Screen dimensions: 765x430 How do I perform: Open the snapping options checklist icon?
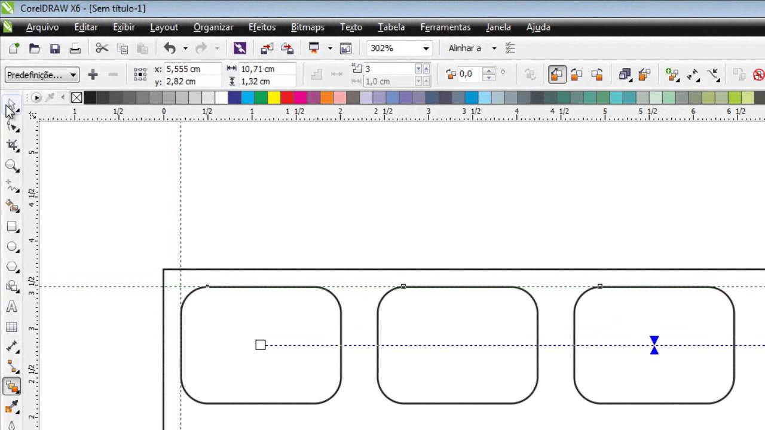pos(510,48)
